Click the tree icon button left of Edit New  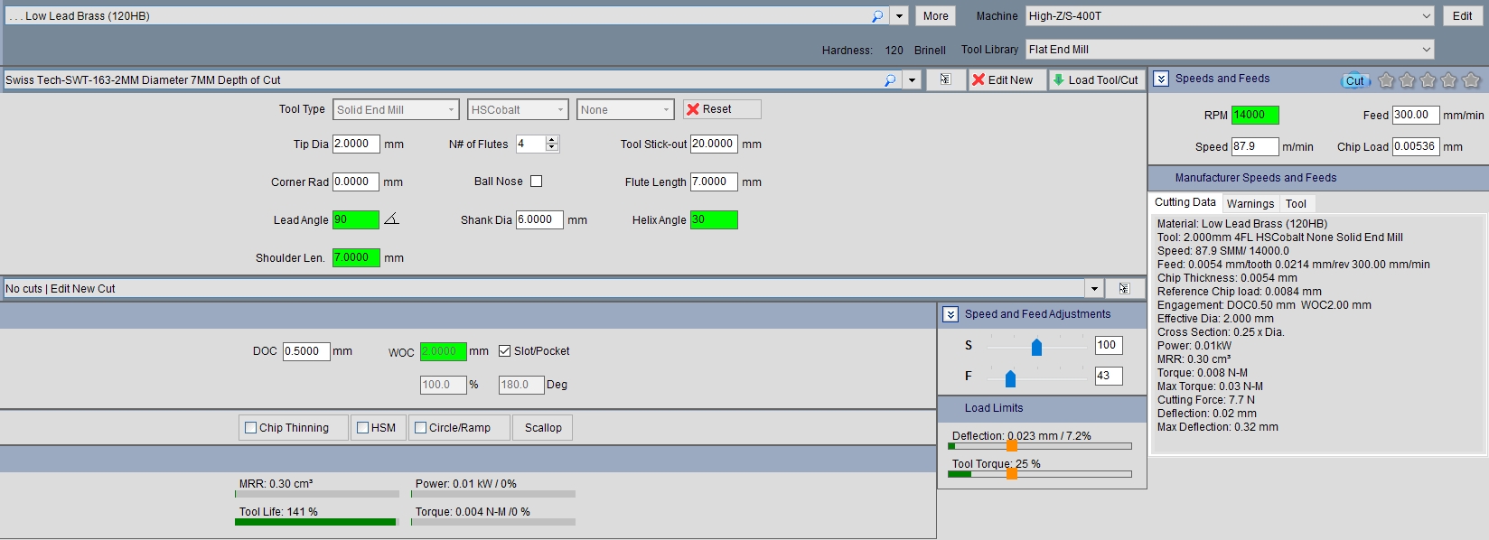point(945,79)
